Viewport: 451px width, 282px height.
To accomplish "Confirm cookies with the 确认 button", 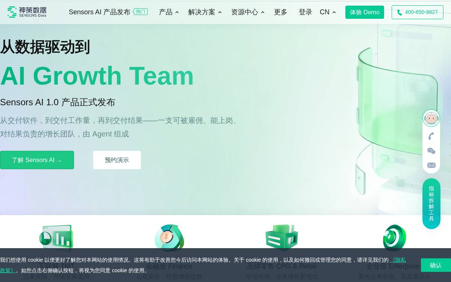I will 436,265.
